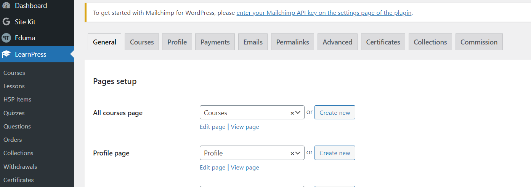Open Withdrawals in the sidebar menu
The image size is (531, 187).
coord(20,166)
